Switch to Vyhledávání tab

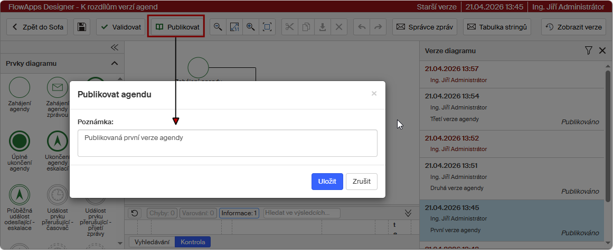pos(152,242)
